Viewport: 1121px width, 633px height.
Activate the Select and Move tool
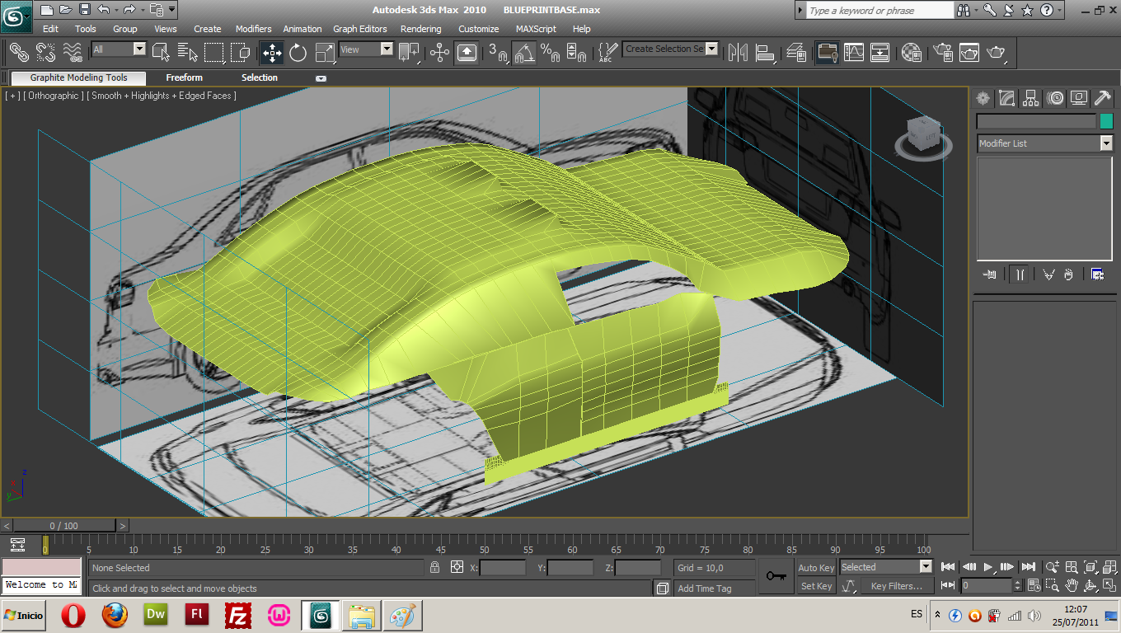coord(272,54)
